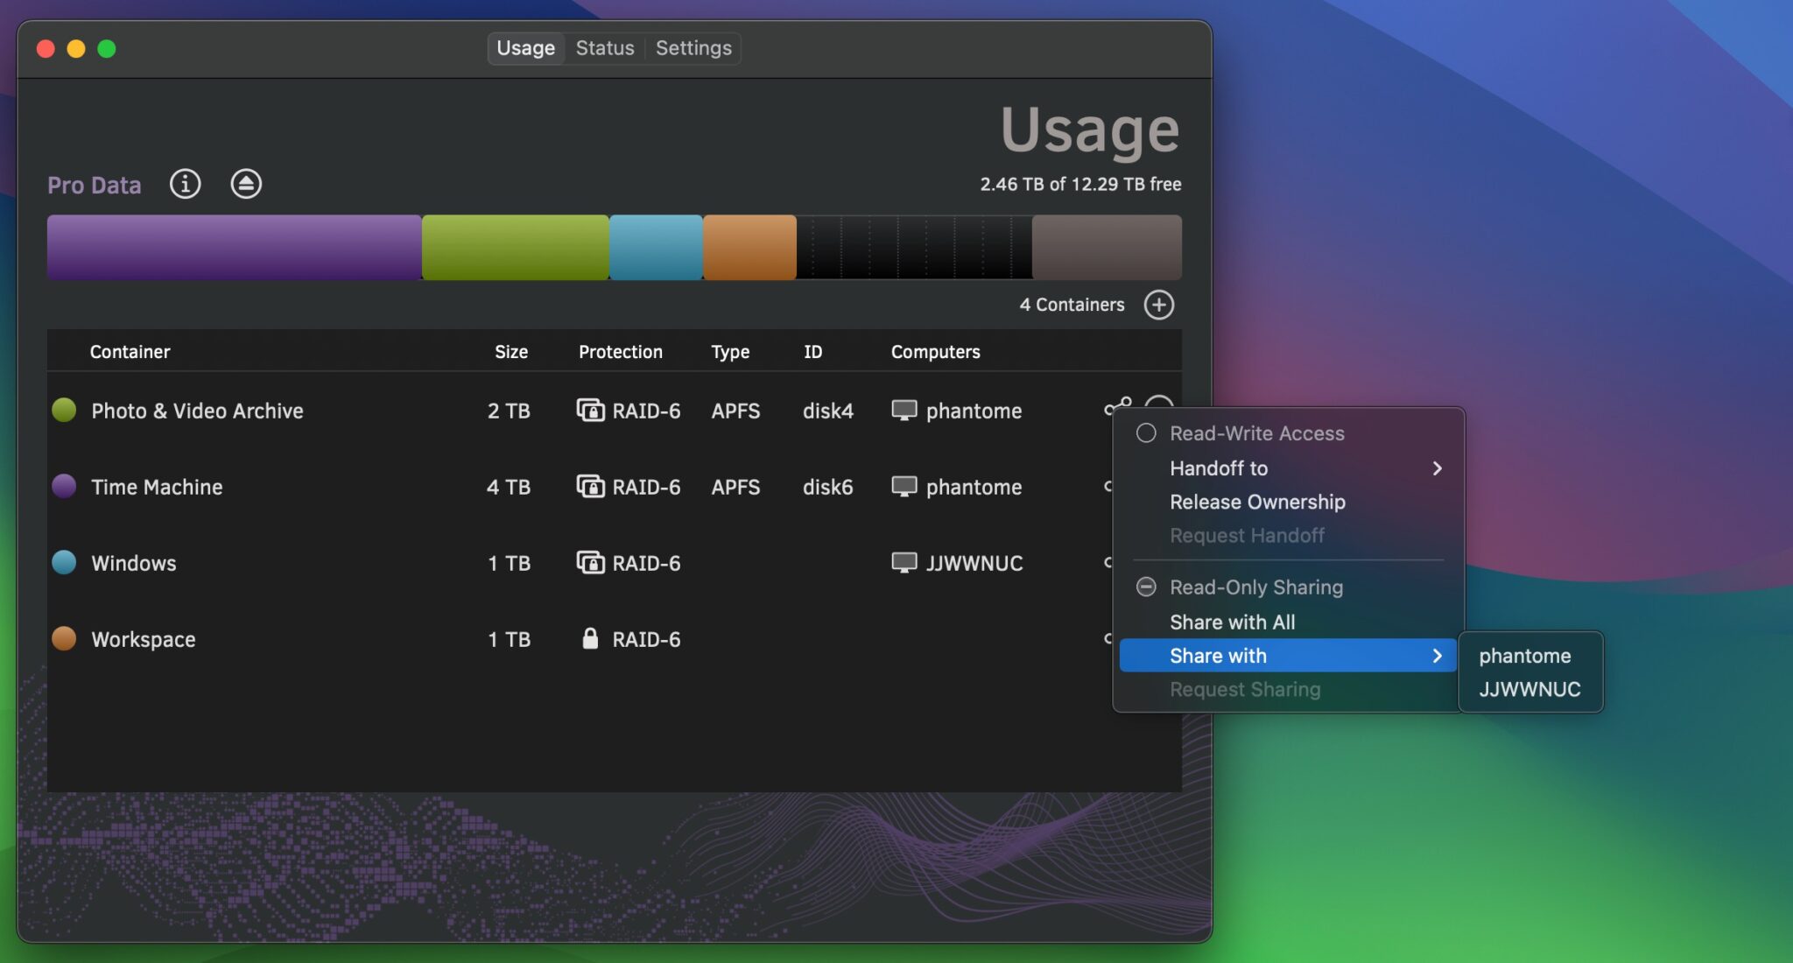Click the RAID-6 lock icon for Time Machine
The height and width of the screenshot is (963, 1793).
click(x=592, y=487)
